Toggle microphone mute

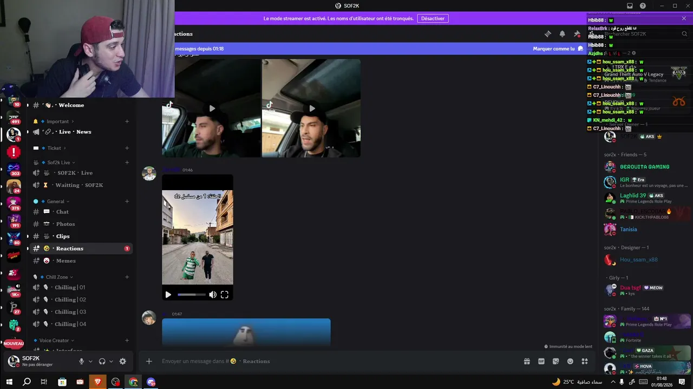coord(81,361)
